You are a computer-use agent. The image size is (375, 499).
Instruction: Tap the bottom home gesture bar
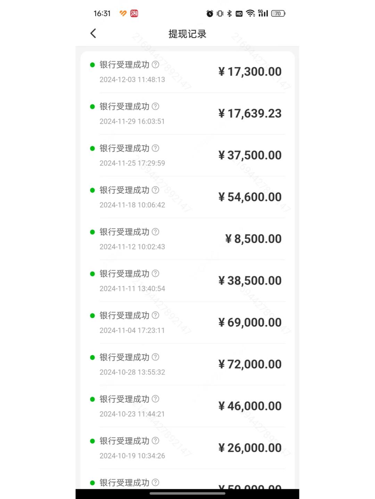click(187, 493)
